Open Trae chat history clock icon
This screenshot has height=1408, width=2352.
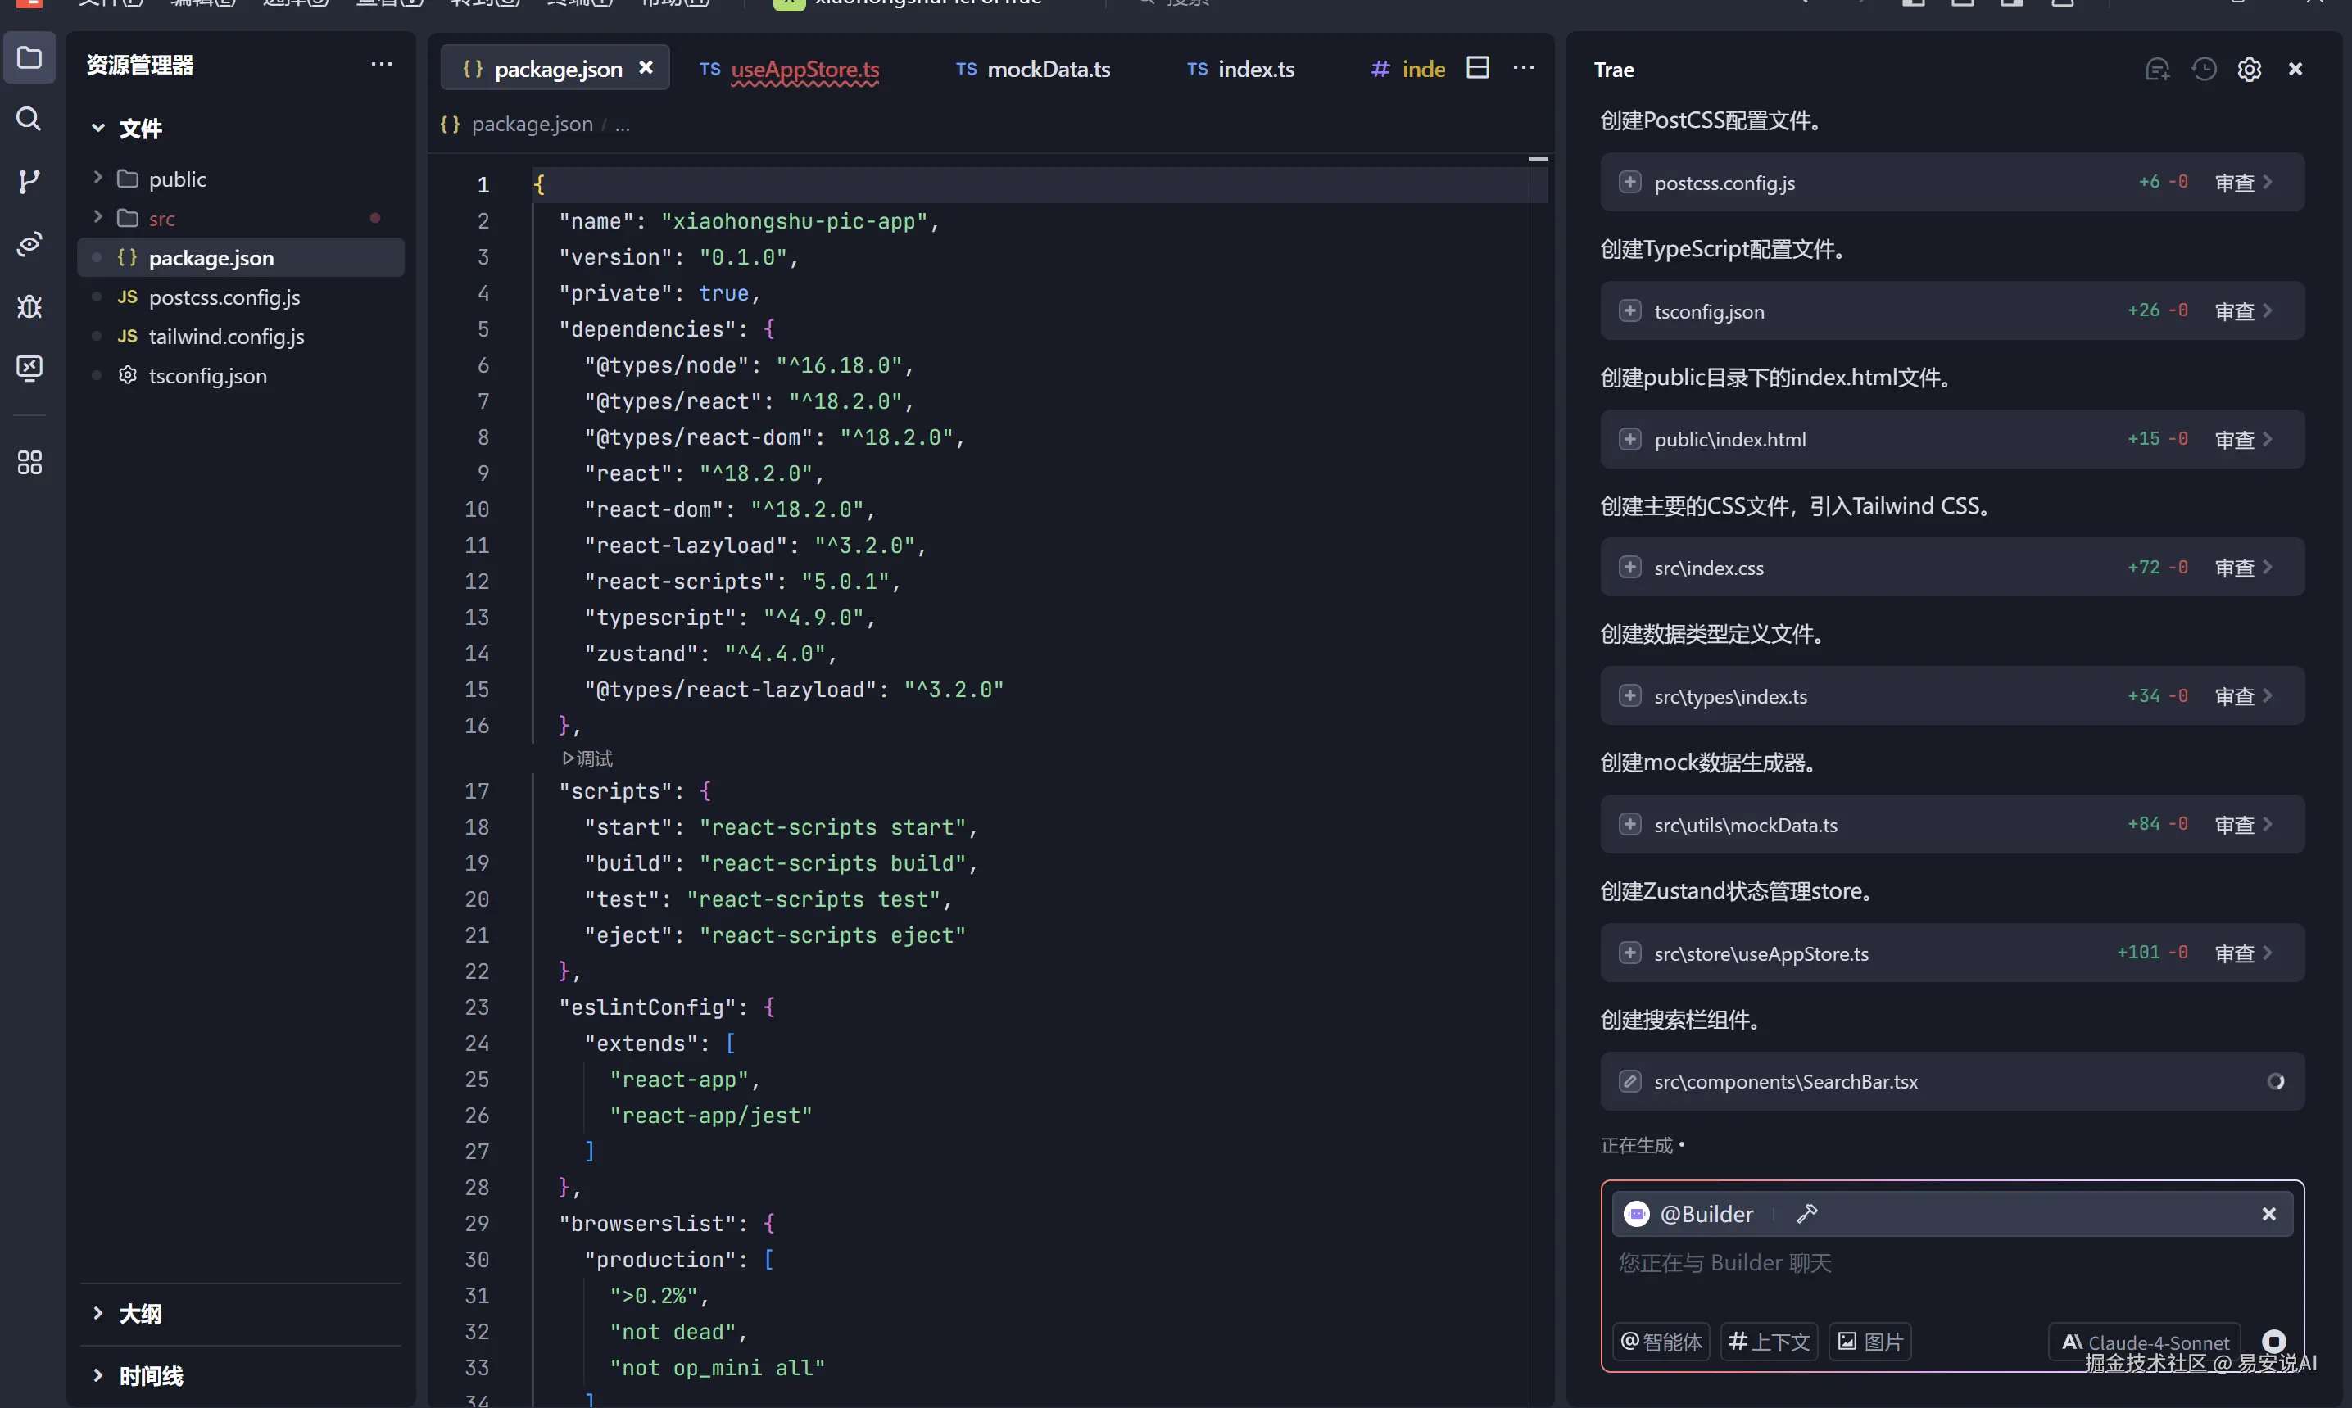tap(2203, 70)
